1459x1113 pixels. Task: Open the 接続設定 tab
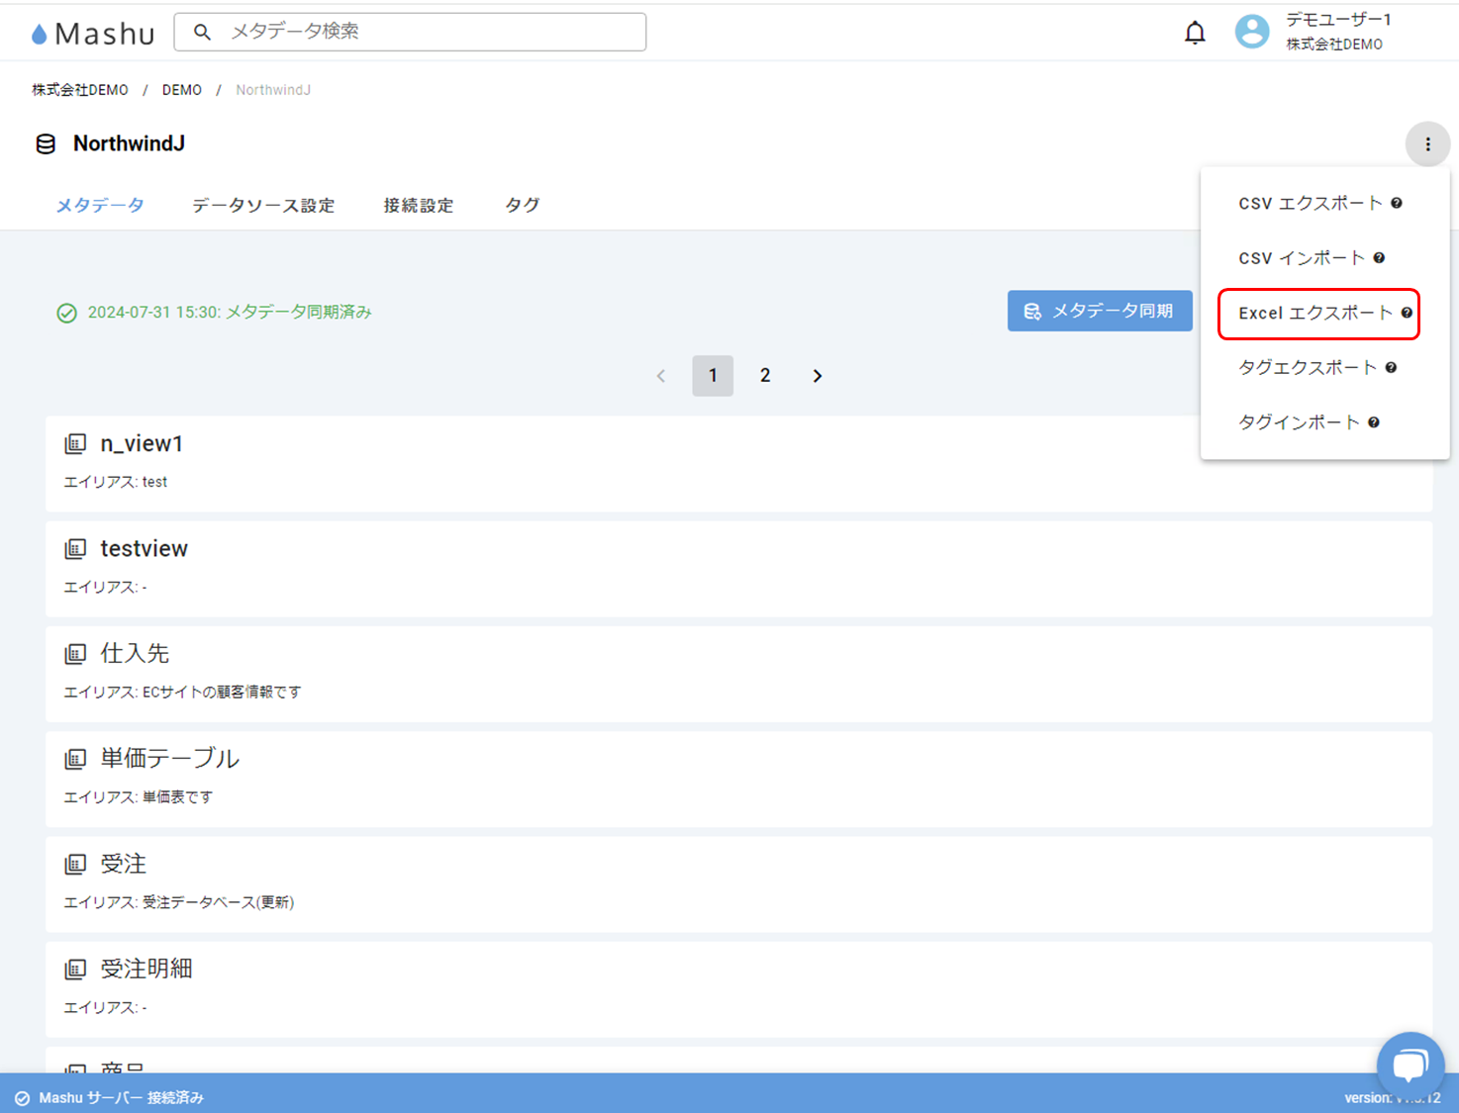(418, 206)
